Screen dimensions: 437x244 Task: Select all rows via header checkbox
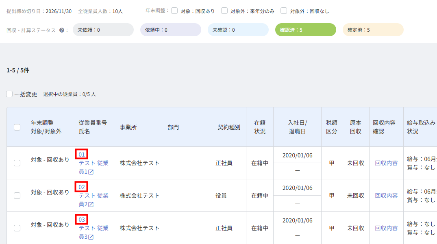pyautogui.click(x=17, y=127)
